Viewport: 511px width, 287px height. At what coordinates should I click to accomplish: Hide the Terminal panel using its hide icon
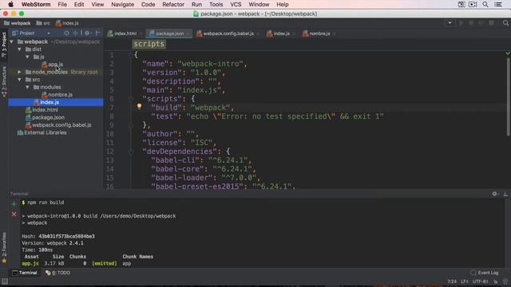coord(505,194)
